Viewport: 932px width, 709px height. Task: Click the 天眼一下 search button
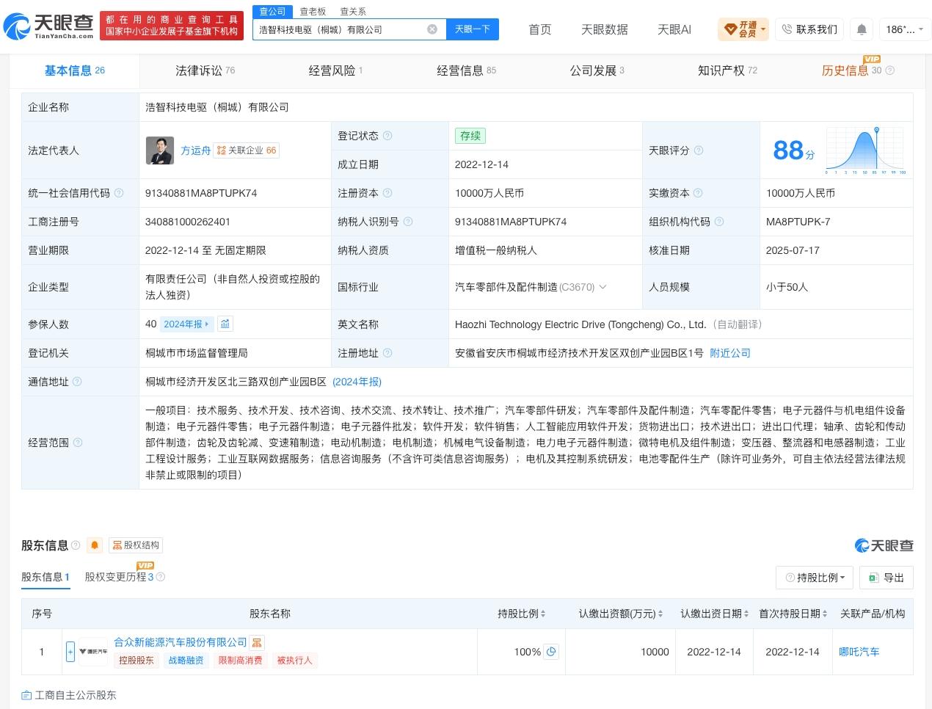(472, 29)
